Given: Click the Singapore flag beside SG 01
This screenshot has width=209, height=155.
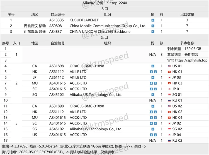Looking at the screenshot, I should [x=169, y=95].
